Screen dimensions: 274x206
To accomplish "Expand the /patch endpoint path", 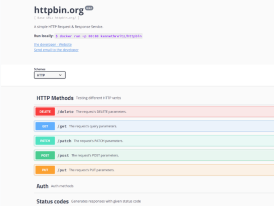I will pos(64,141).
